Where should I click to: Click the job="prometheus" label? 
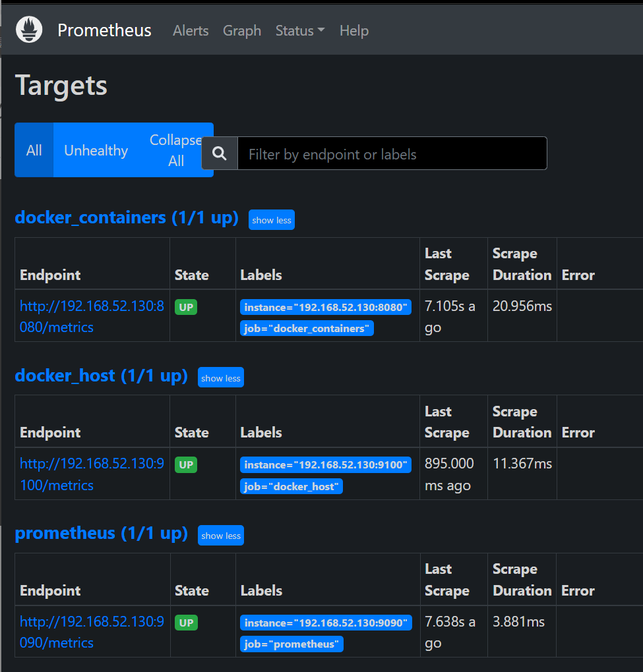coord(291,644)
